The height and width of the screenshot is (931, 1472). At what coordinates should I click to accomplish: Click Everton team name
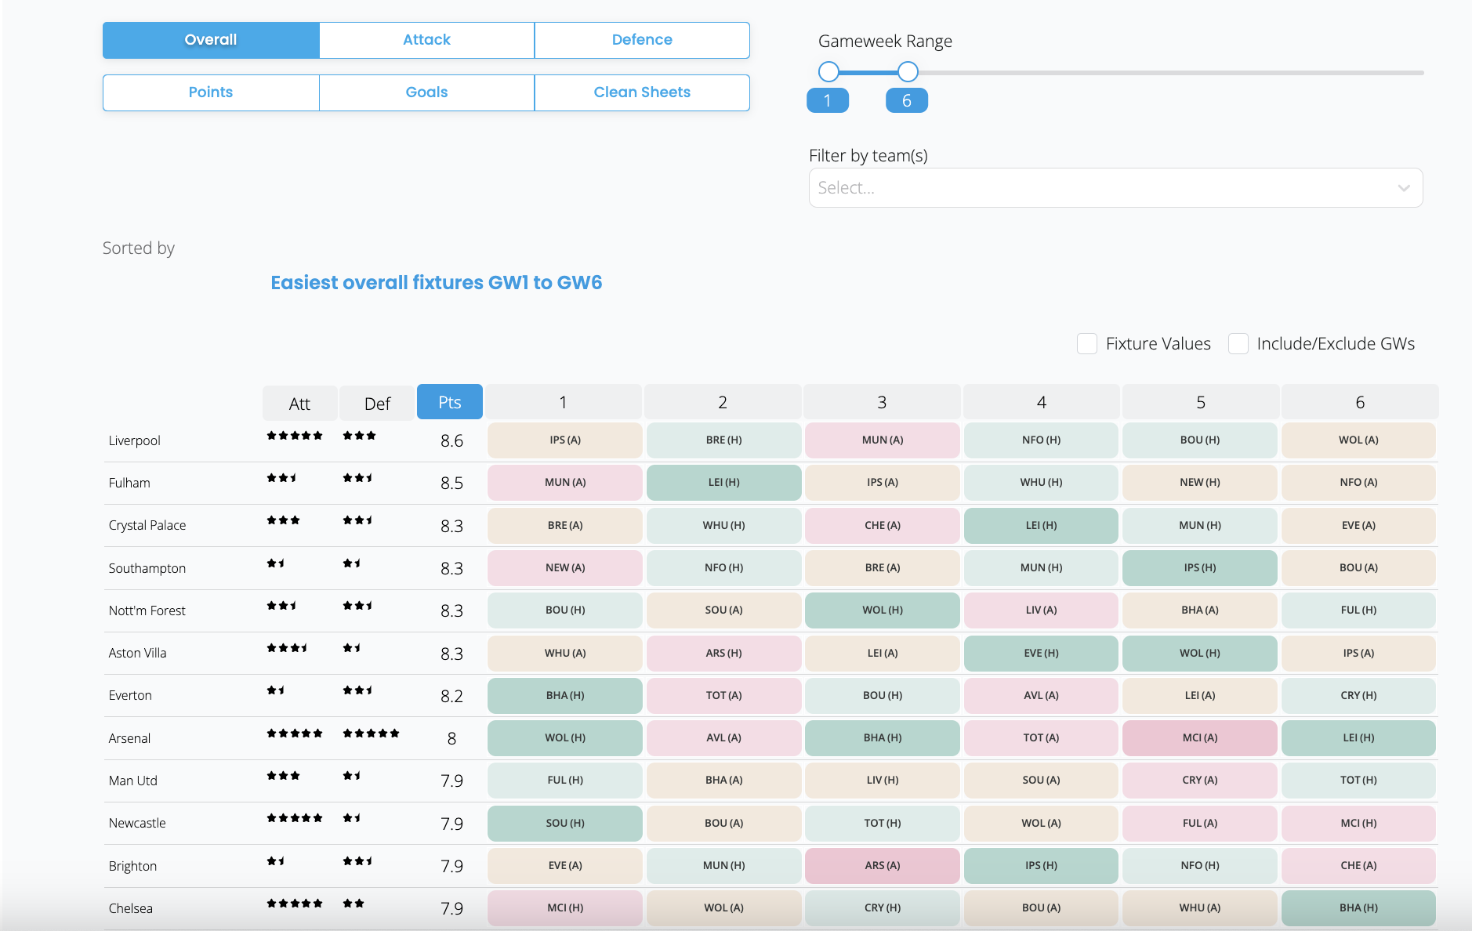[130, 695]
